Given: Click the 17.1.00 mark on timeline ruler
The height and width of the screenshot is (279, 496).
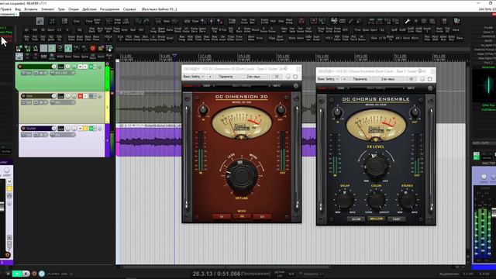Looking at the screenshot, I should click(205, 57).
